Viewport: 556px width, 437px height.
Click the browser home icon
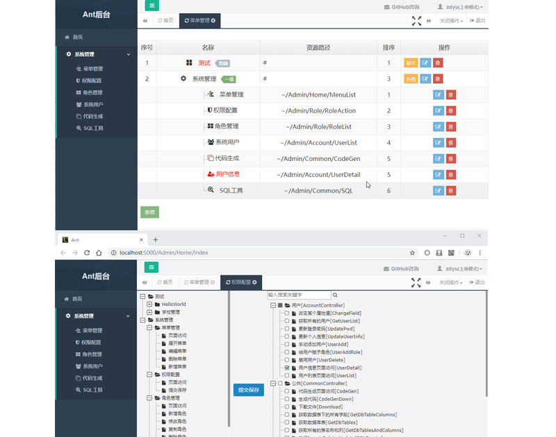(99, 252)
